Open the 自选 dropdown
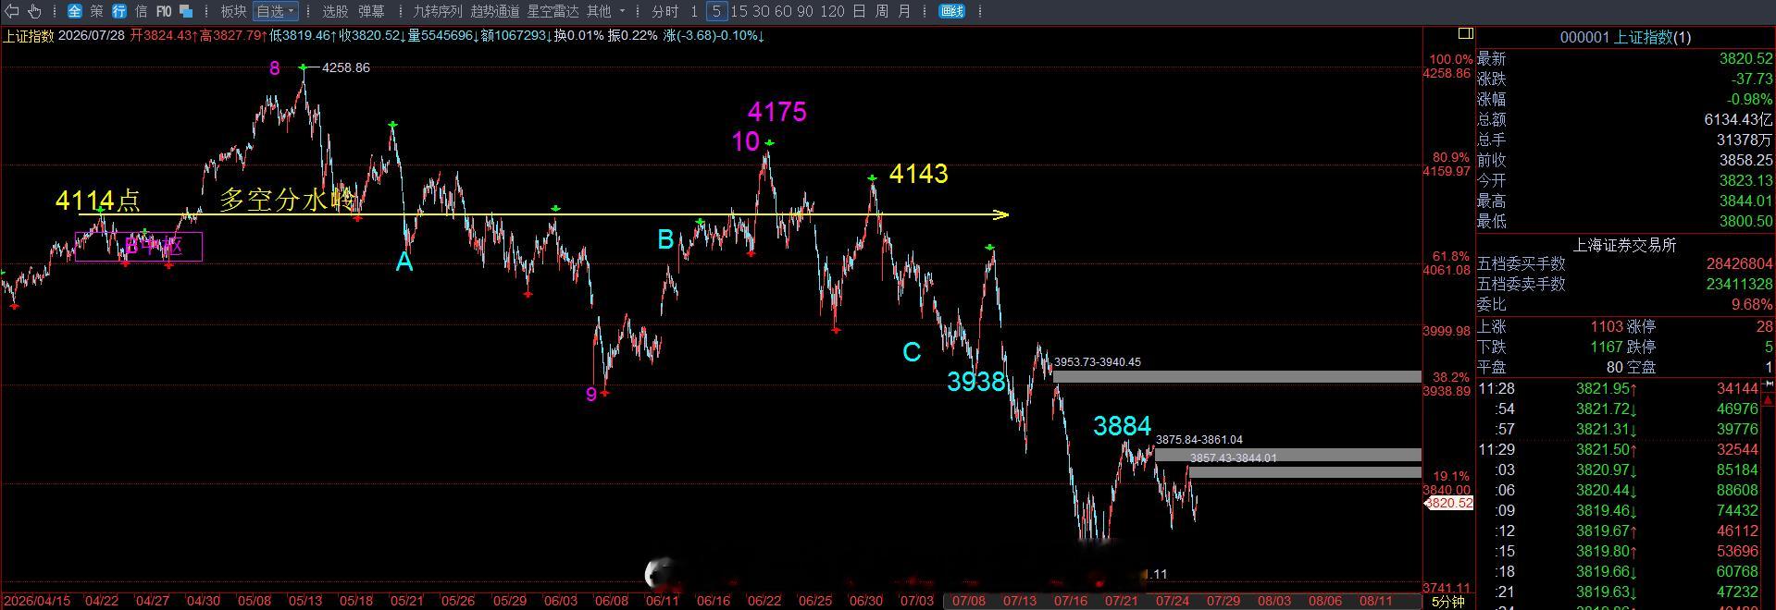This screenshot has width=1776, height=610. (276, 11)
